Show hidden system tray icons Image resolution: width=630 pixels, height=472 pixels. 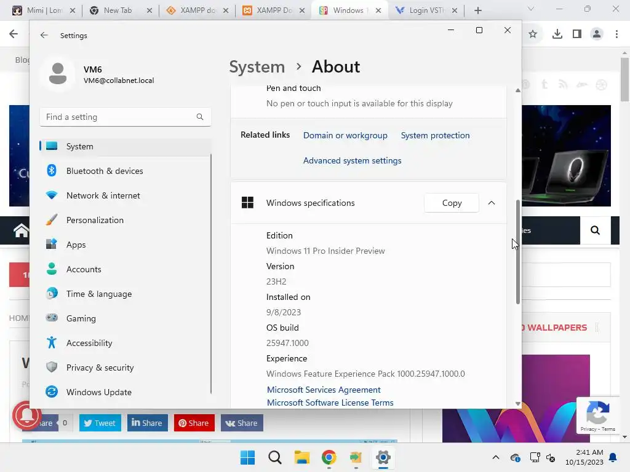coord(496,457)
